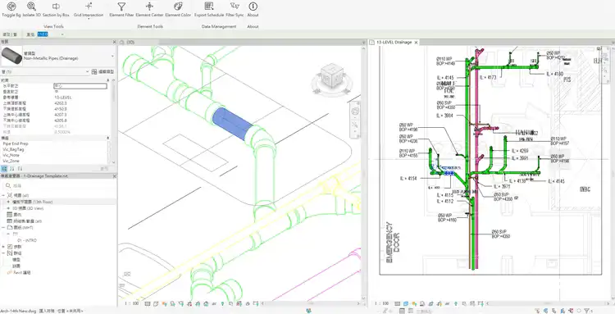
Task: Click the navigation wheel in 3D view
Action: point(355,111)
